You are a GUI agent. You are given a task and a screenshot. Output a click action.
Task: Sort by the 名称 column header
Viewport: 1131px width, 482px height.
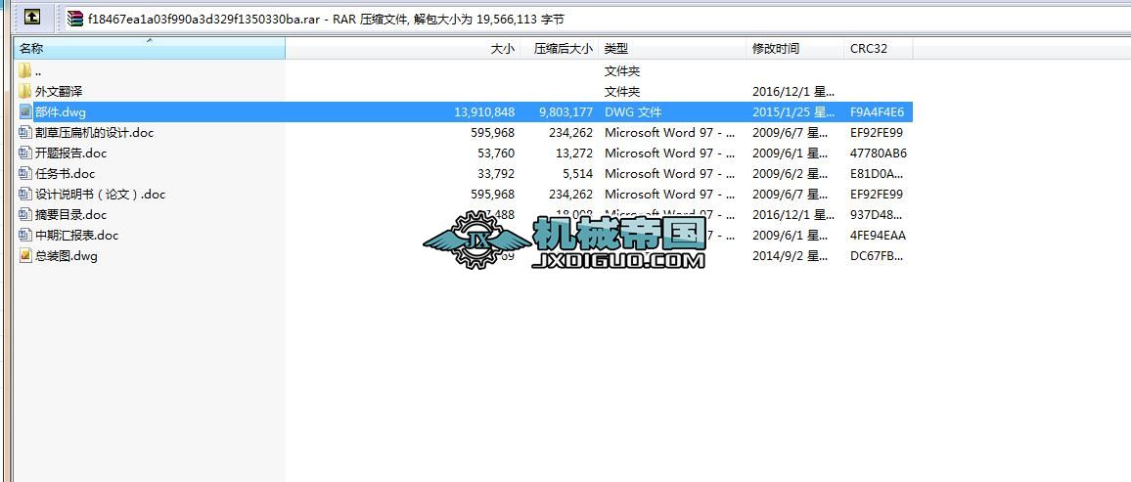click(x=150, y=48)
